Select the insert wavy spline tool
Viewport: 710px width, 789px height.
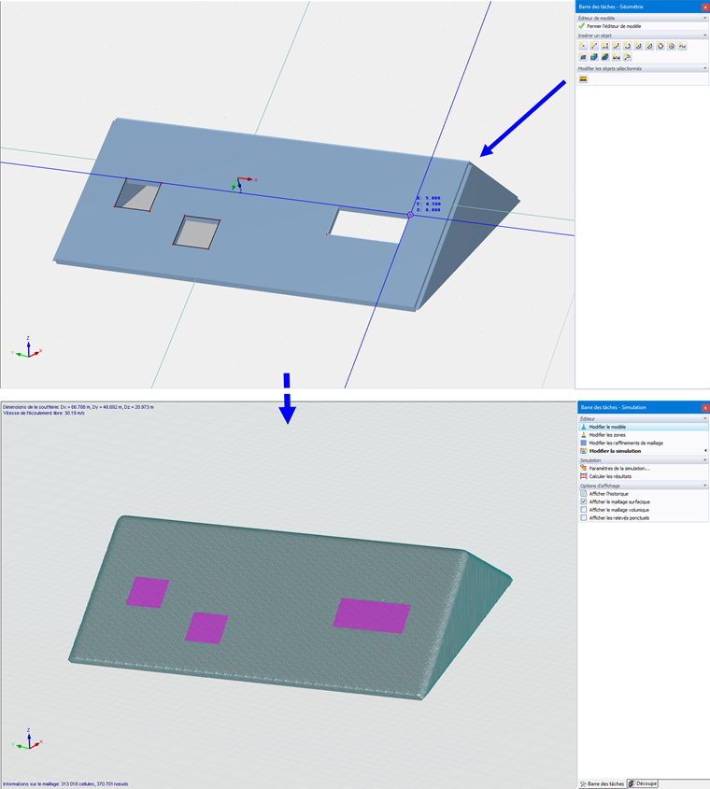(683, 46)
